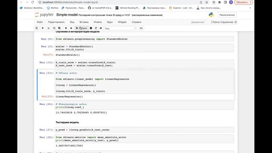Select cell with y_pred = linreg.predict
This screenshot has height=153, width=272.
(x=144, y=130)
